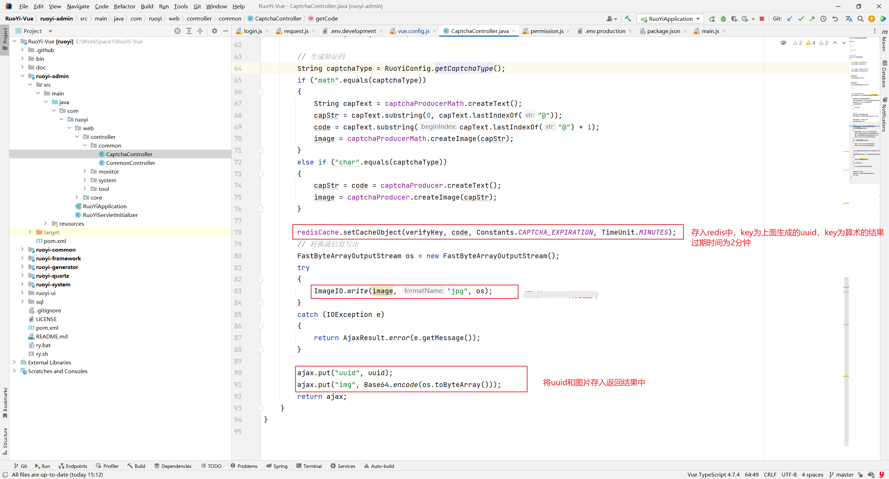This screenshot has width=889, height=479.
Task: Click the Build project hammer icon
Action: tap(628, 19)
